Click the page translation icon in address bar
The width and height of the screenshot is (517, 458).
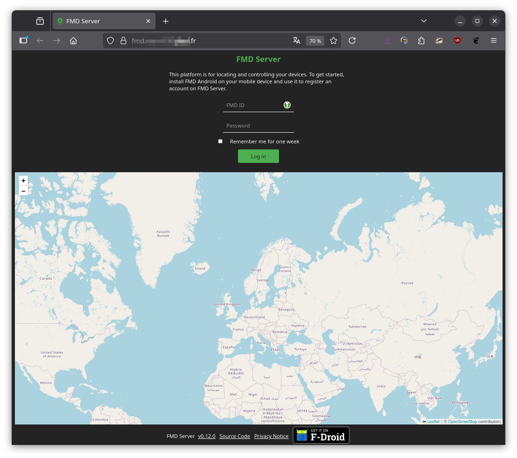pos(297,40)
